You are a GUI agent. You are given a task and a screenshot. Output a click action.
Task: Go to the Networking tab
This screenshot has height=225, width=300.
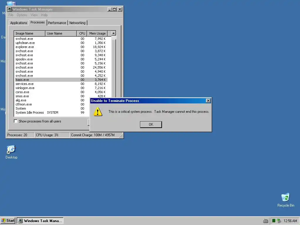[77, 23]
